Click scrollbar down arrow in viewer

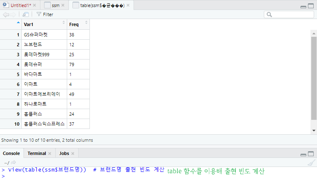coord(314,131)
